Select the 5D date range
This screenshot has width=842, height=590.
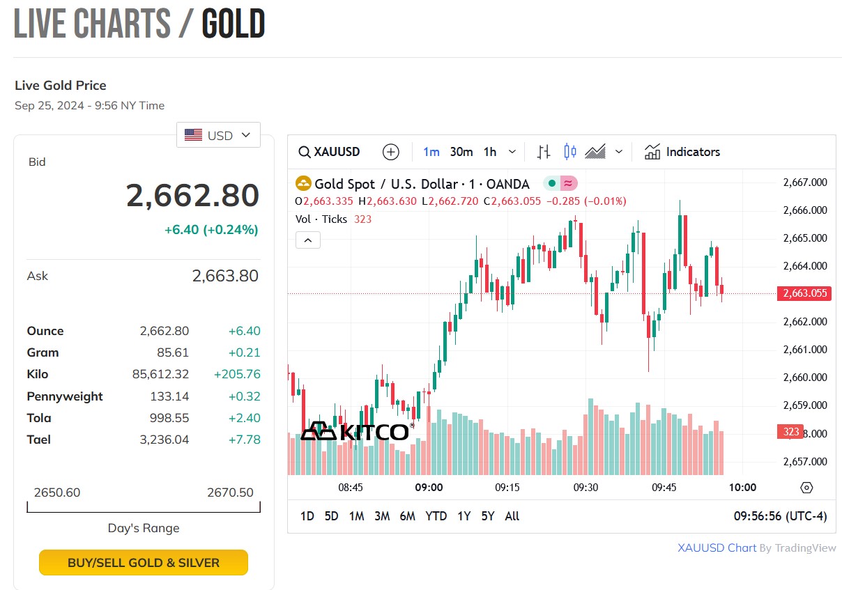[x=331, y=516]
